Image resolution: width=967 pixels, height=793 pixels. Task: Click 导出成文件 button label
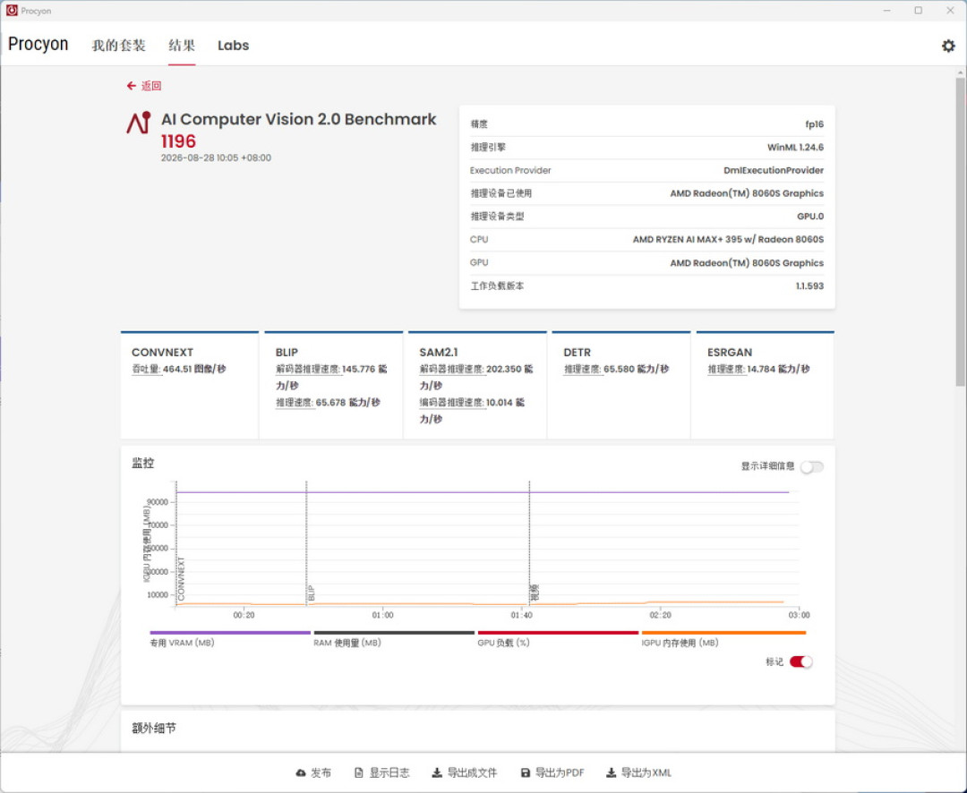tap(472, 772)
